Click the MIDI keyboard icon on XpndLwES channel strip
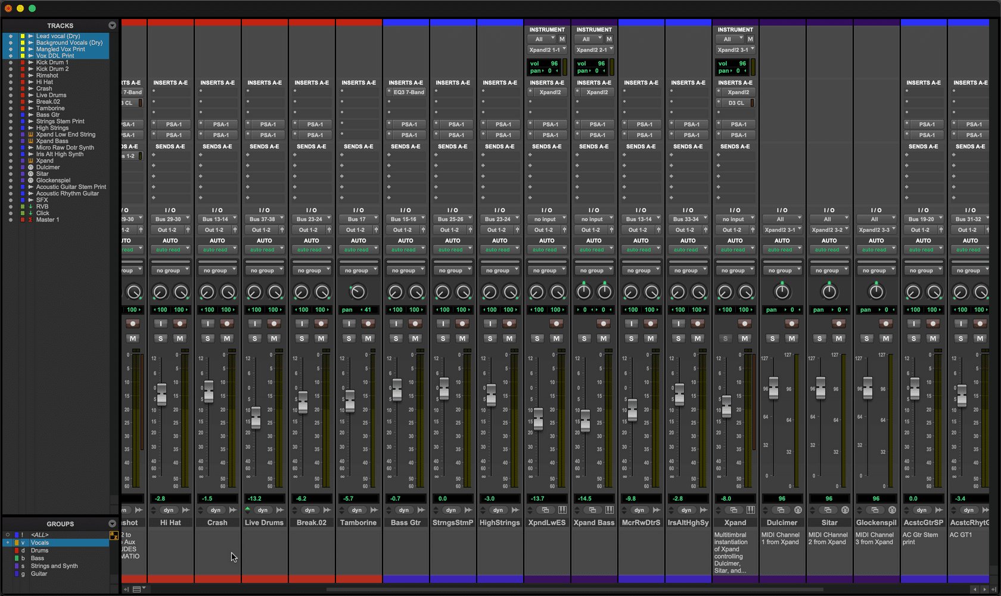The image size is (1001, 596). [562, 510]
